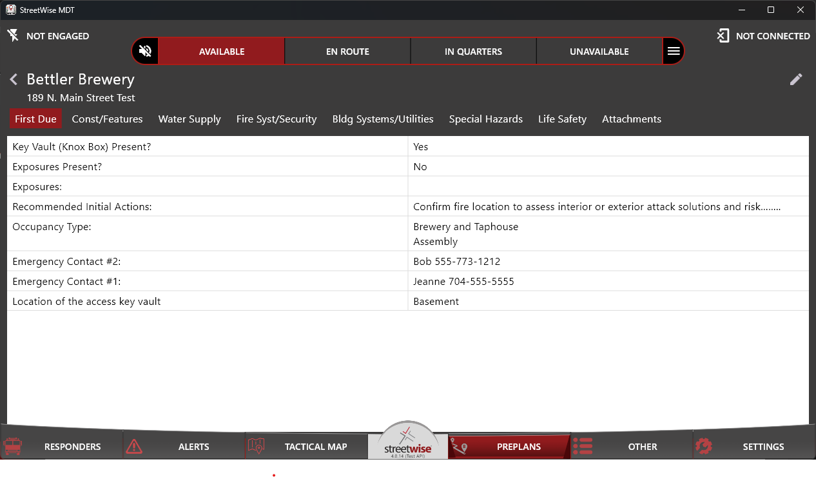
Task: Edit preplan with the pencil icon
Action: point(796,79)
